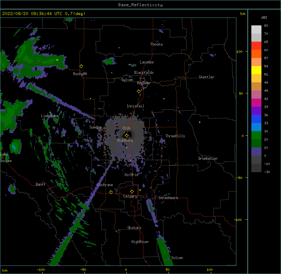The height and width of the screenshot is (274, 281).
Task: Click the white plus marker north of Drumheller
Action: tap(200, 122)
